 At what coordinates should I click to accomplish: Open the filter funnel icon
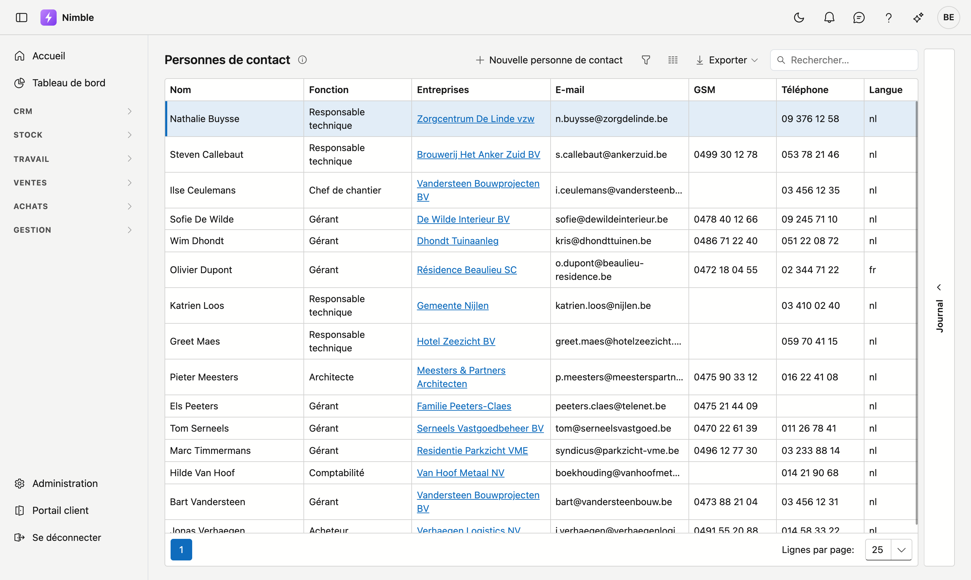pos(646,60)
